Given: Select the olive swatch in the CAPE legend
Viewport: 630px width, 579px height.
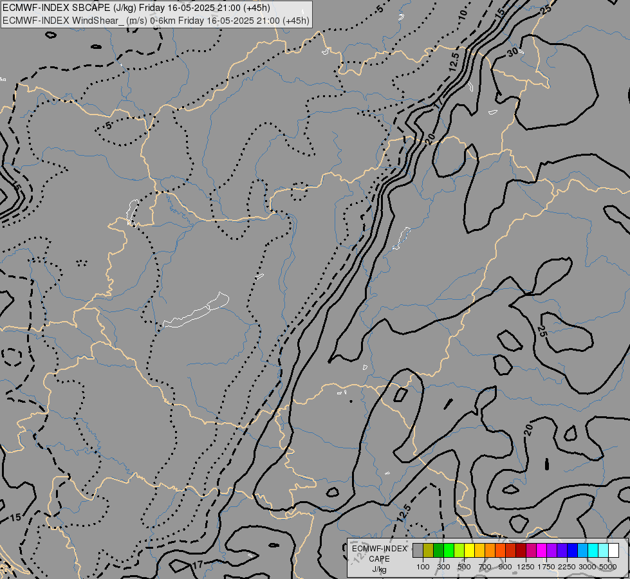Looking at the screenshot, I should [x=429, y=551].
